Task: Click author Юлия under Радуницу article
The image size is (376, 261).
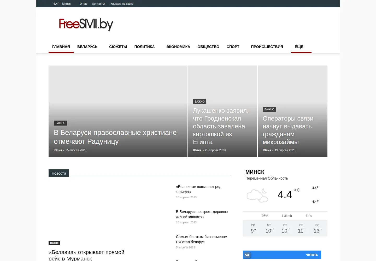Action: tap(58, 150)
